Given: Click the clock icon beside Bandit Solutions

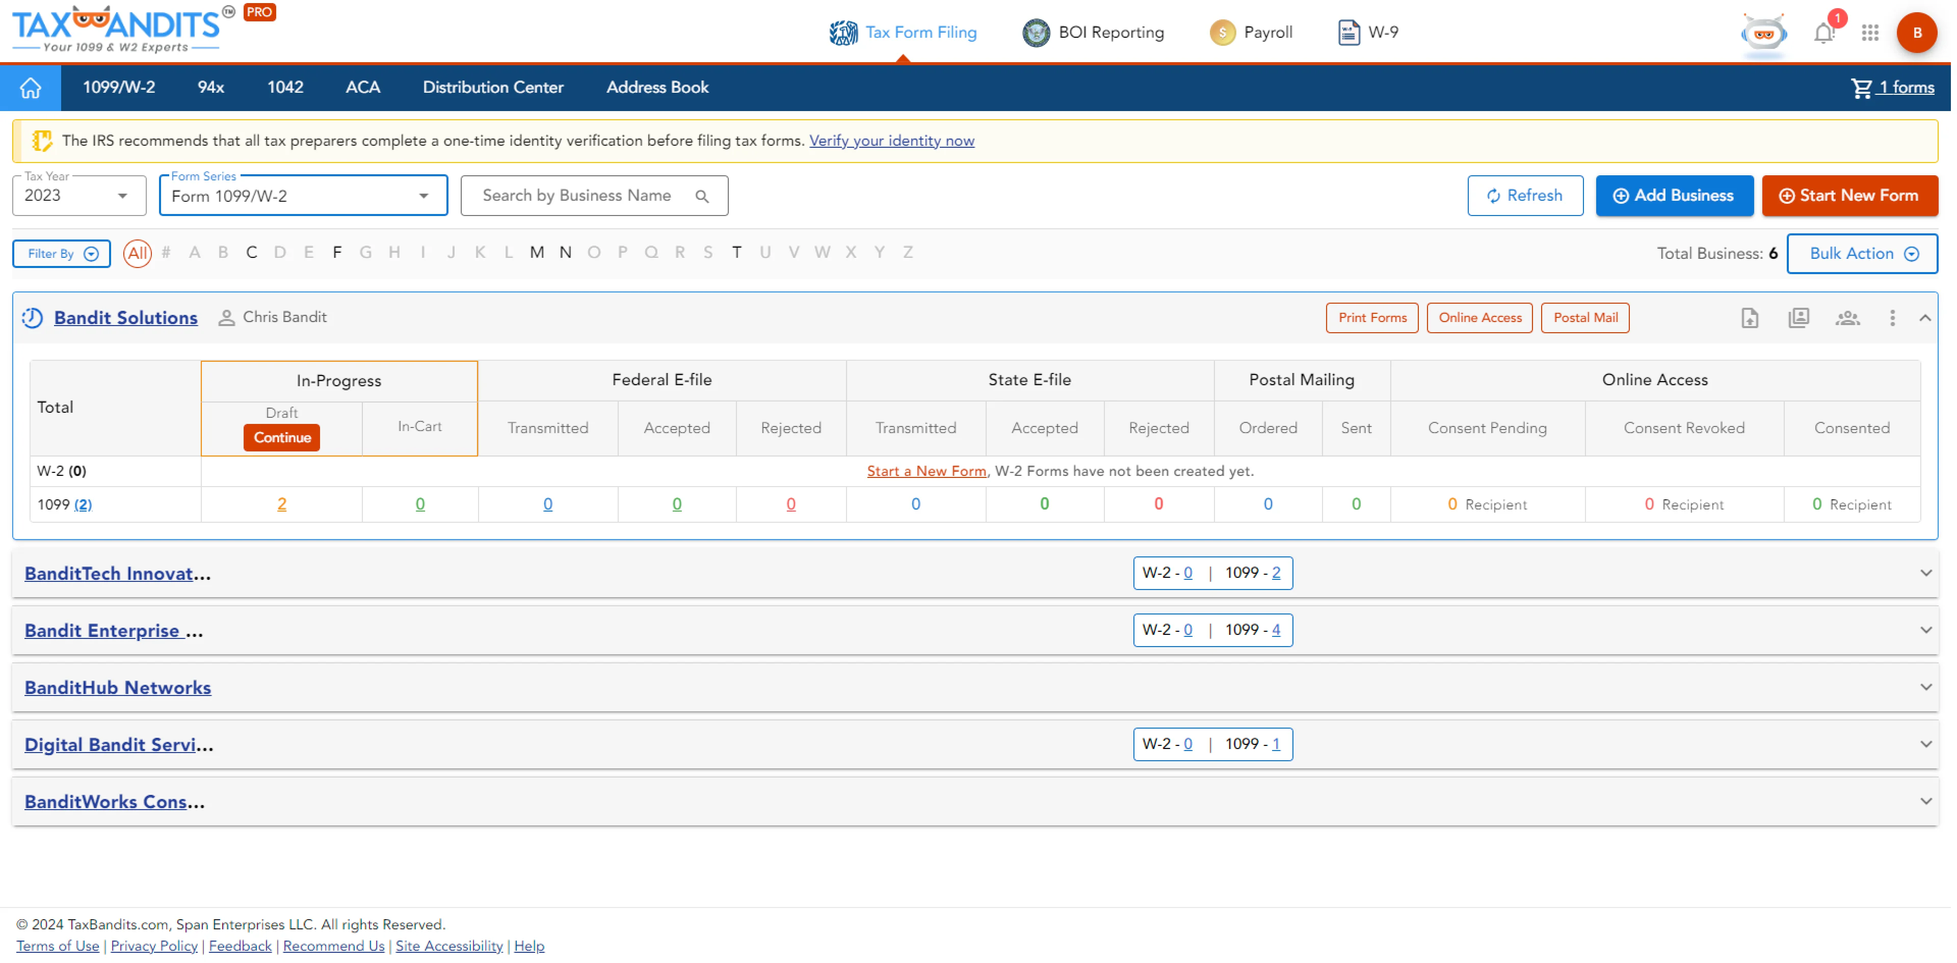Looking at the screenshot, I should 32,317.
